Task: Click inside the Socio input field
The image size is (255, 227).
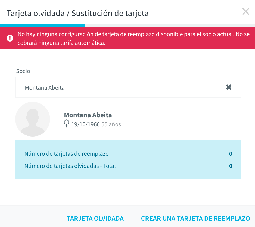Action: 128,87
